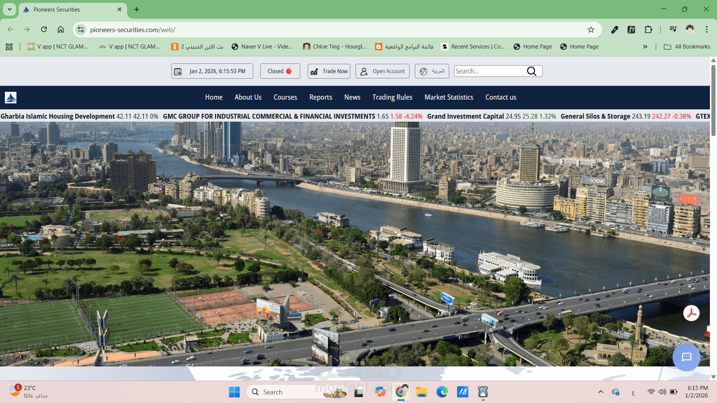Open Copilot from the taskbar
The image size is (717, 403).
tap(380, 392)
